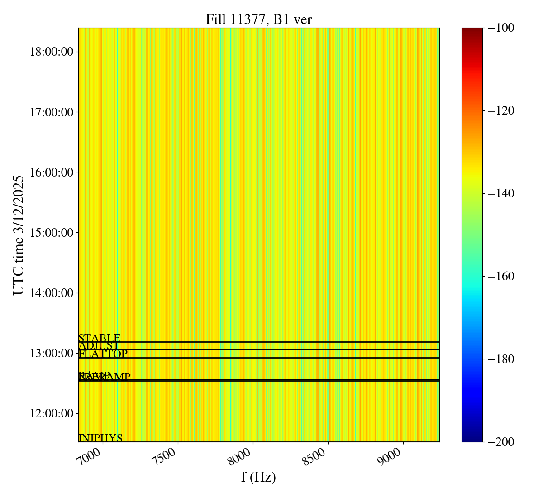Click the 'f (Hz)' x-axis label
This screenshot has width=543, height=498.
[x=258, y=477]
